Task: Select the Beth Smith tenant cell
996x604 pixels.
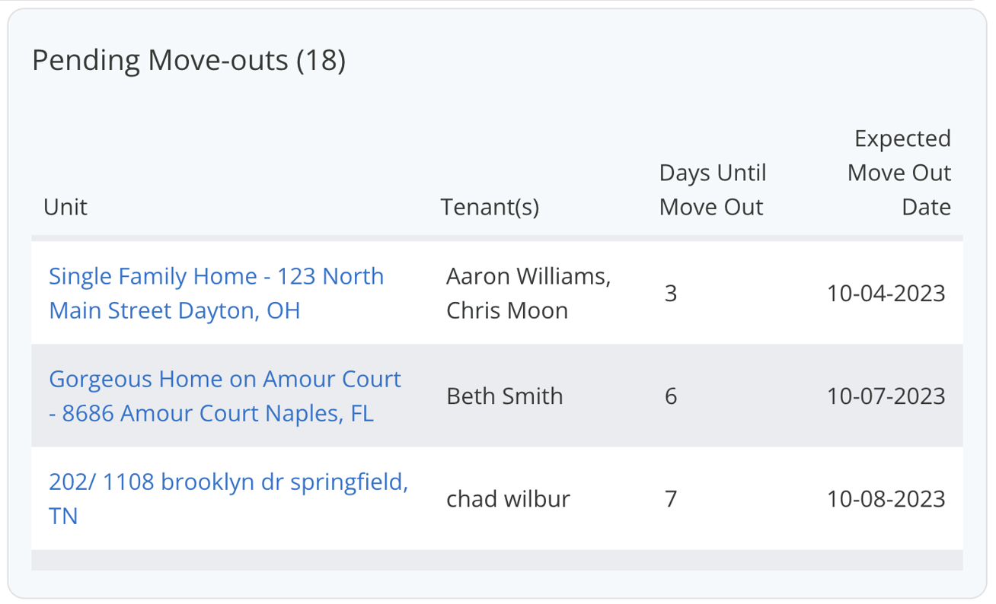Action: click(505, 396)
